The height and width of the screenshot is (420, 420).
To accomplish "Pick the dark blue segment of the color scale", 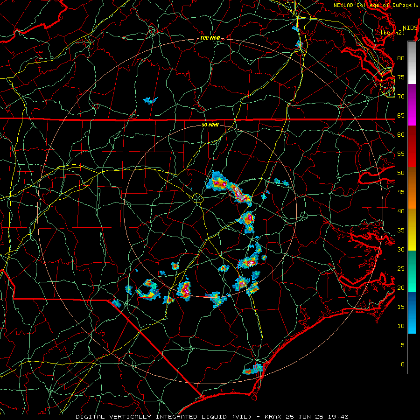I will pyautogui.click(x=412, y=303).
